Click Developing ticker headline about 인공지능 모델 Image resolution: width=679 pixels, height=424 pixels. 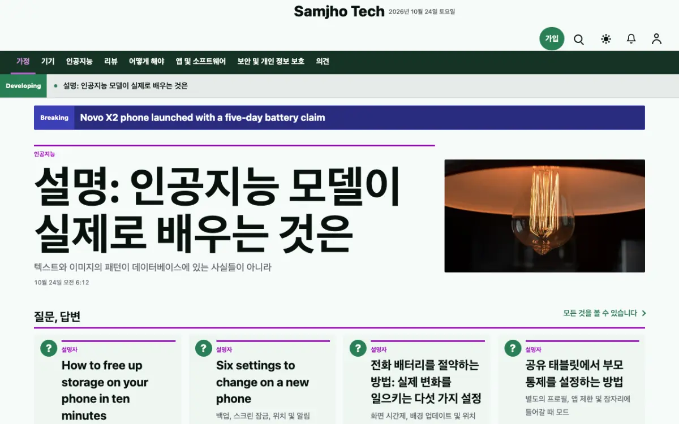click(125, 86)
